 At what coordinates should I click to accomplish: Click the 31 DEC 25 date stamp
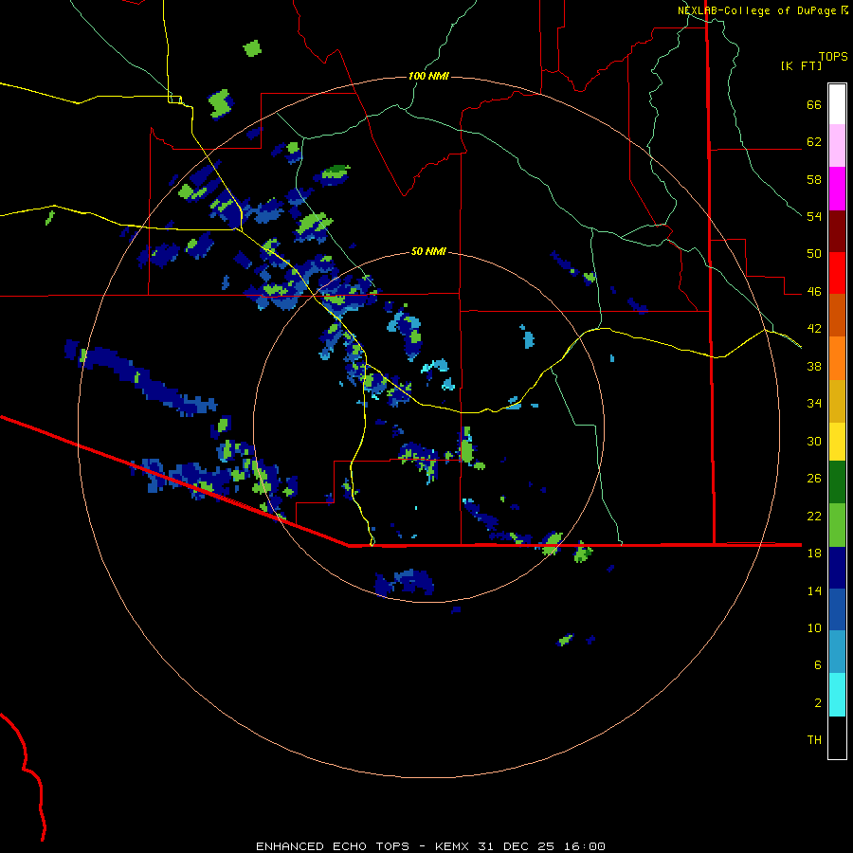point(517,846)
